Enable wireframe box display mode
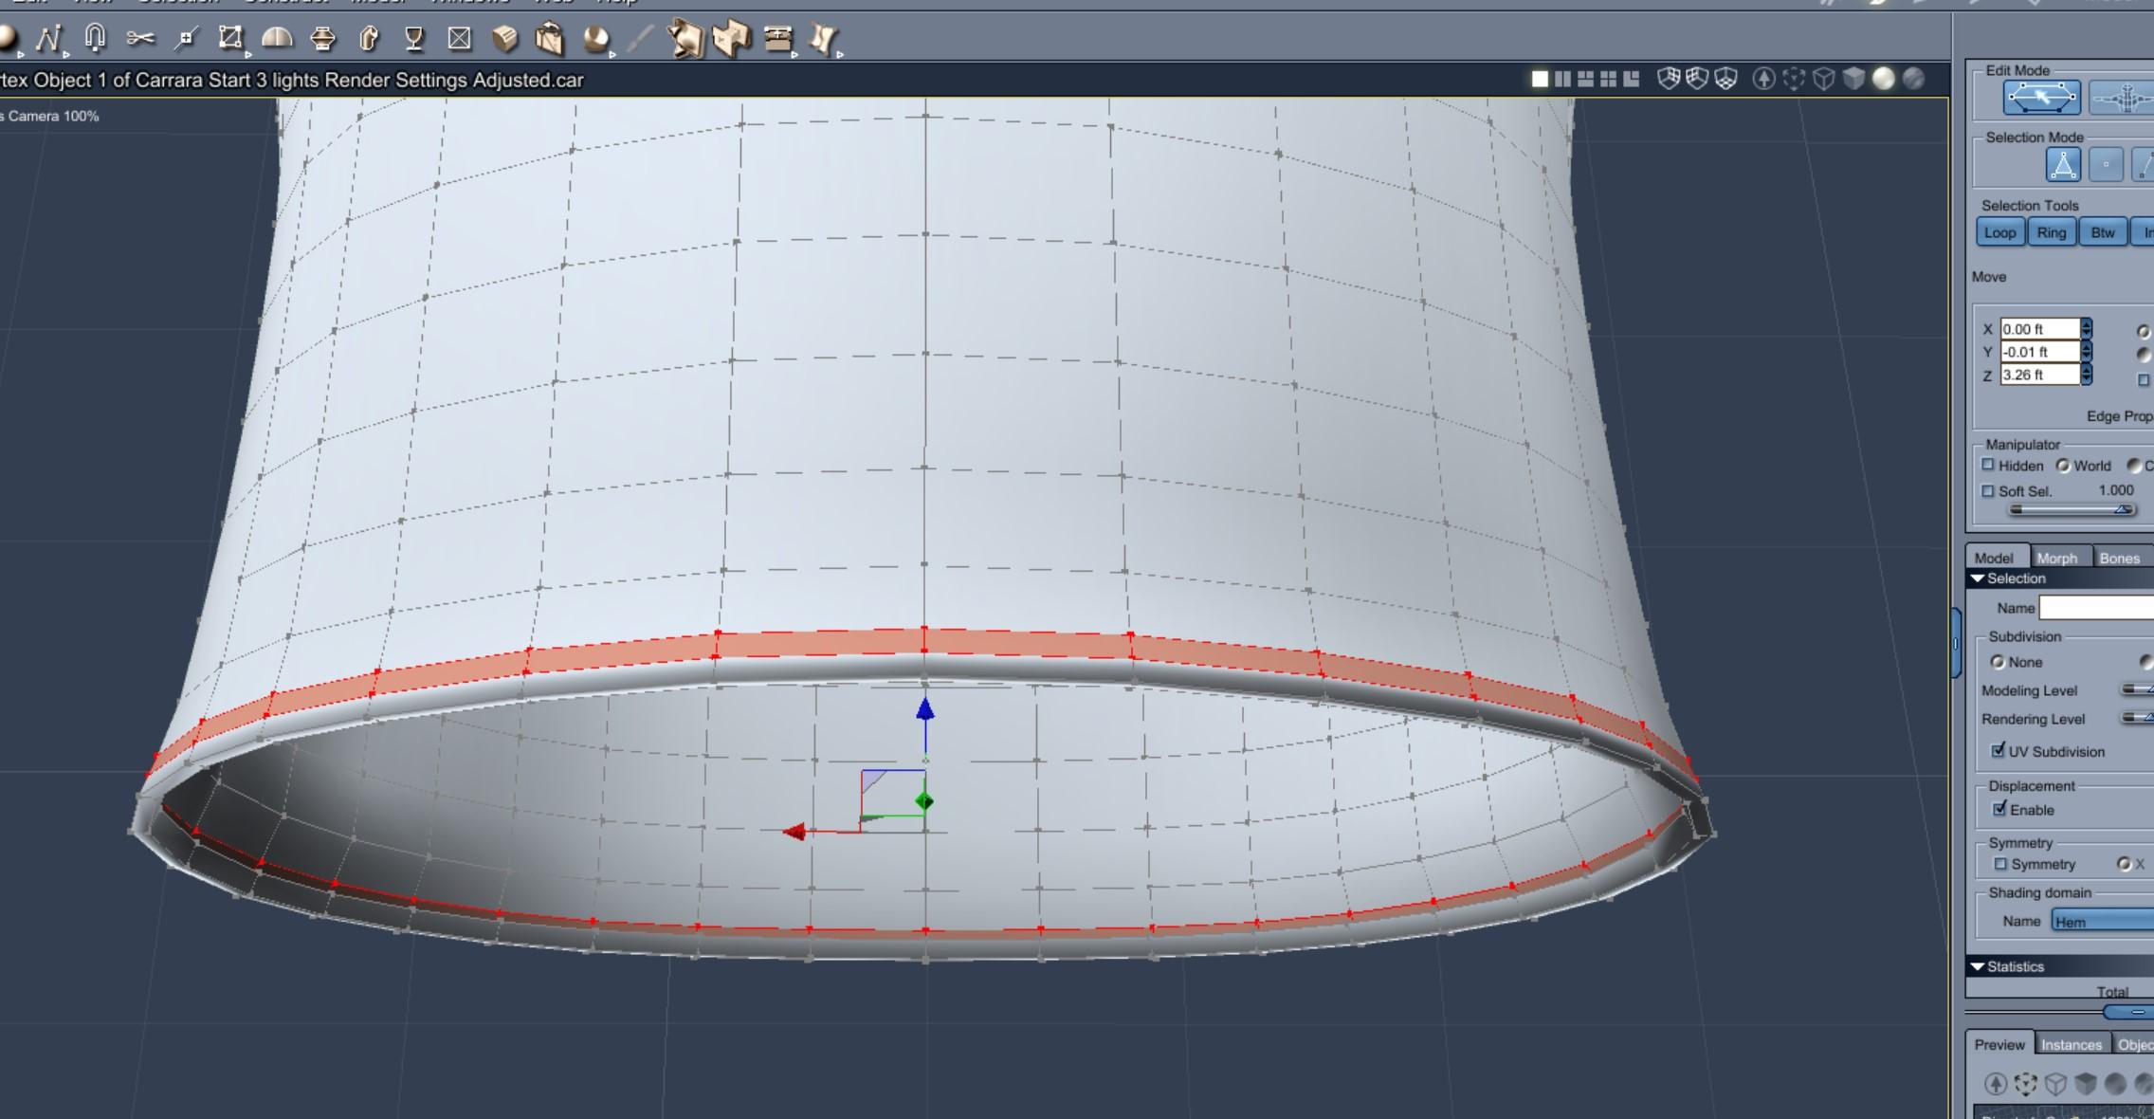This screenshot has height=1119, width=2154. 1823,79
